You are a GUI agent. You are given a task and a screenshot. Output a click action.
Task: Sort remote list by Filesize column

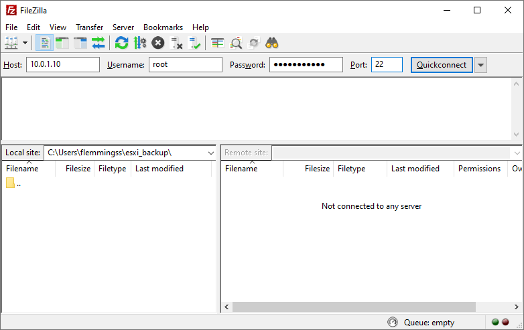click(x=308, y=169)
